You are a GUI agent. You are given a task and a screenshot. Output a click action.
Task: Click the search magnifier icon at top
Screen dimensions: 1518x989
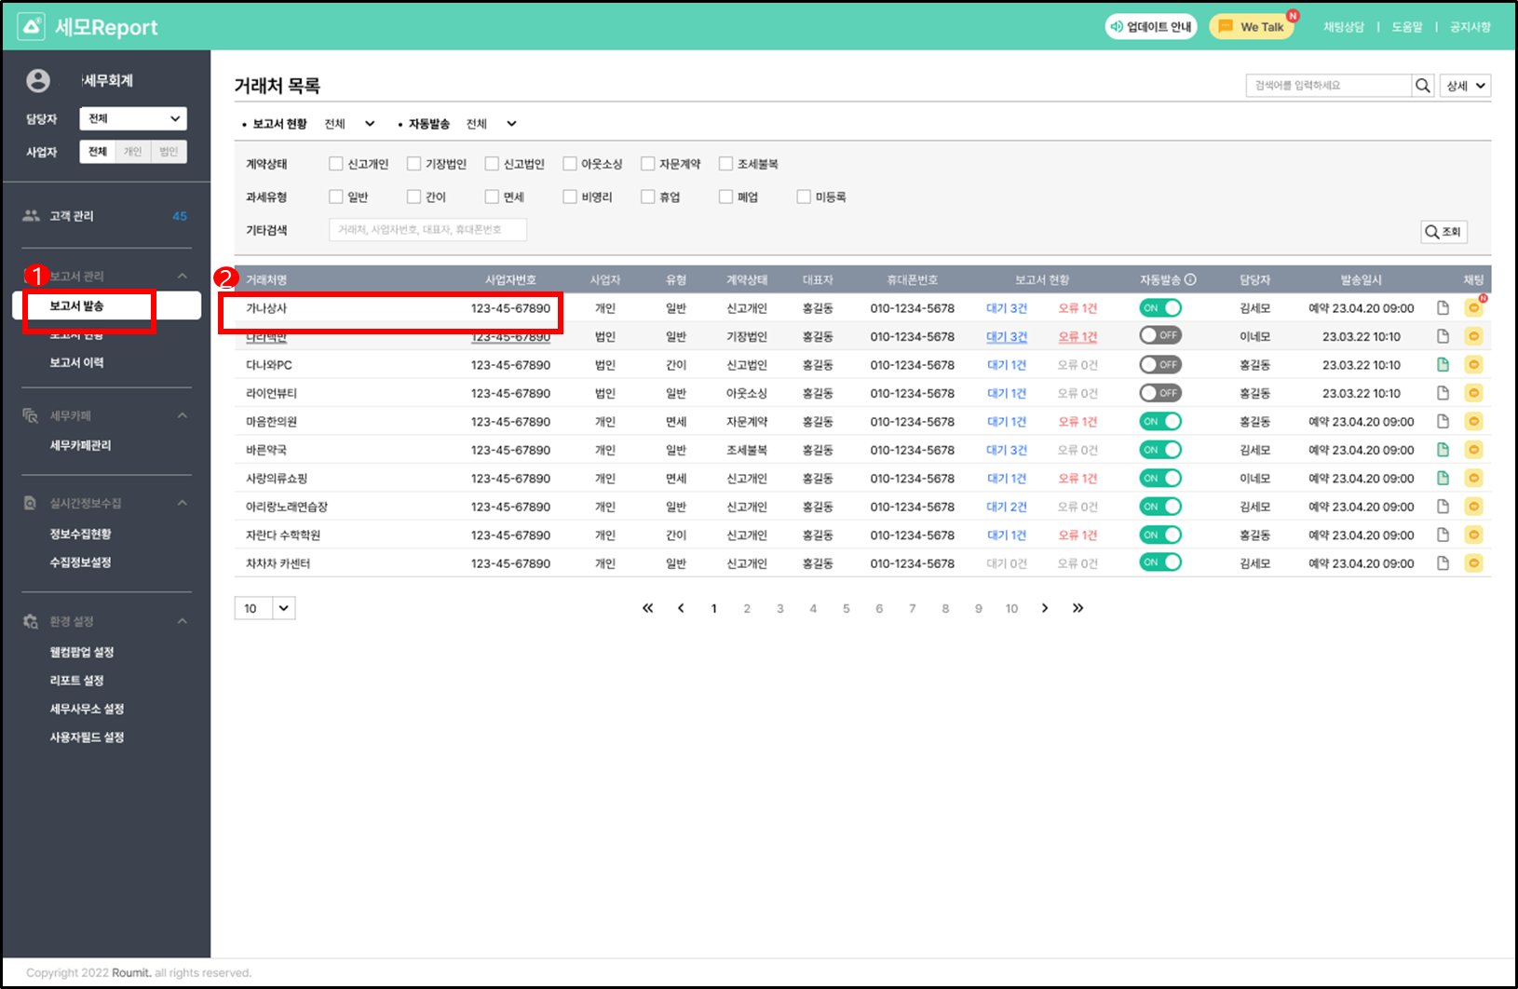coord(1422,86)
